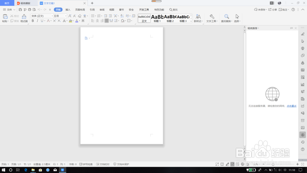The height and width of the screenshot is (173, 307).
Task: Switch to web layout globe icon in status bar
Action: (243, 164)
